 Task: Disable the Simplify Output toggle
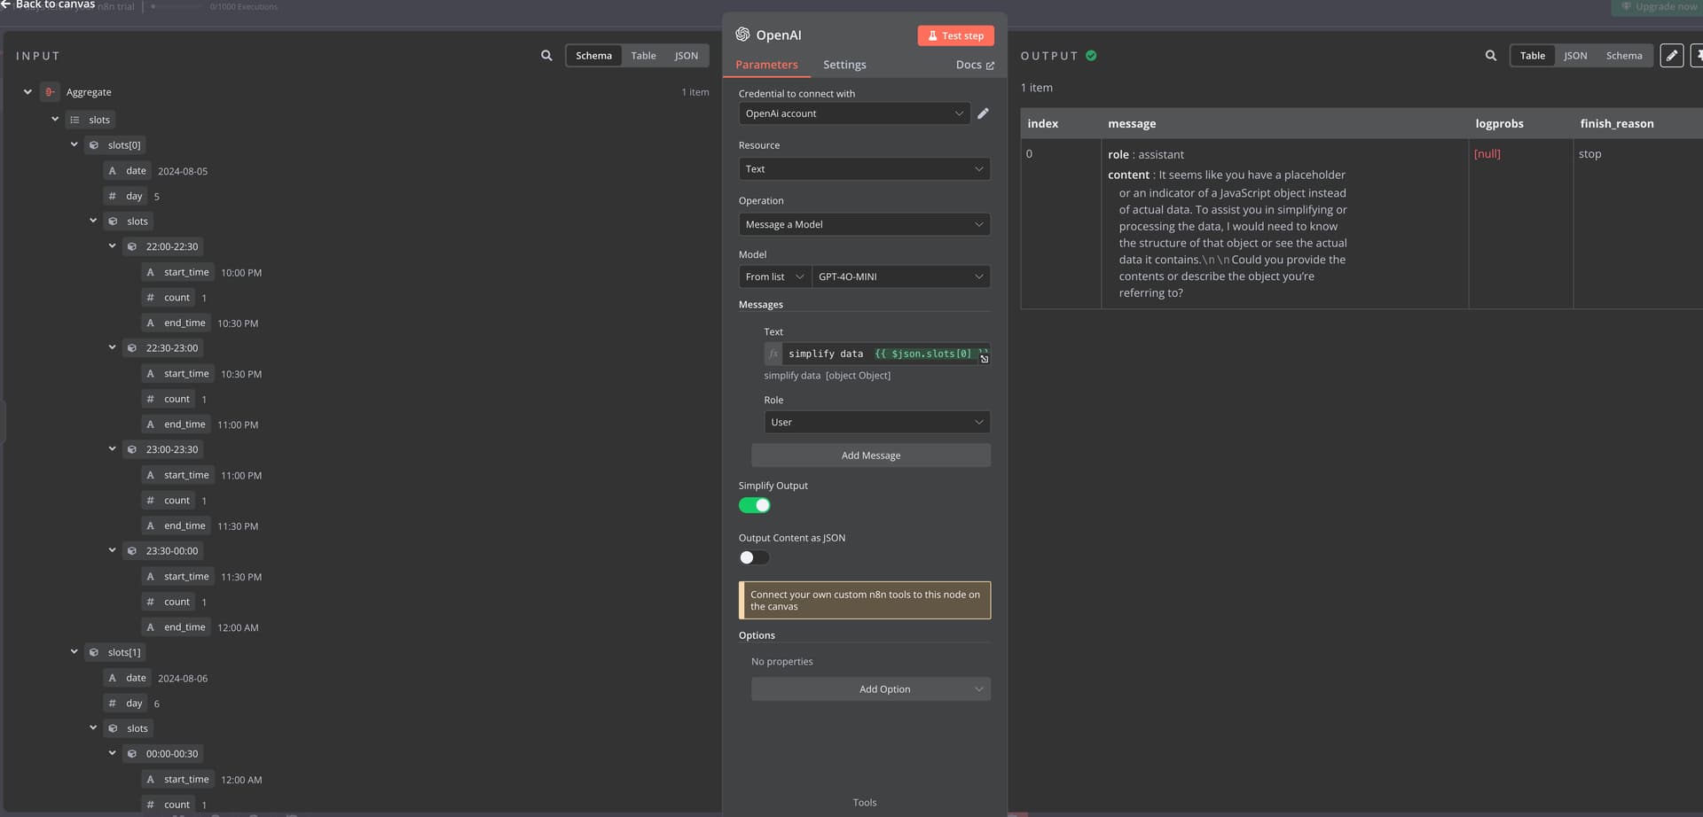(x=754, y=505)
